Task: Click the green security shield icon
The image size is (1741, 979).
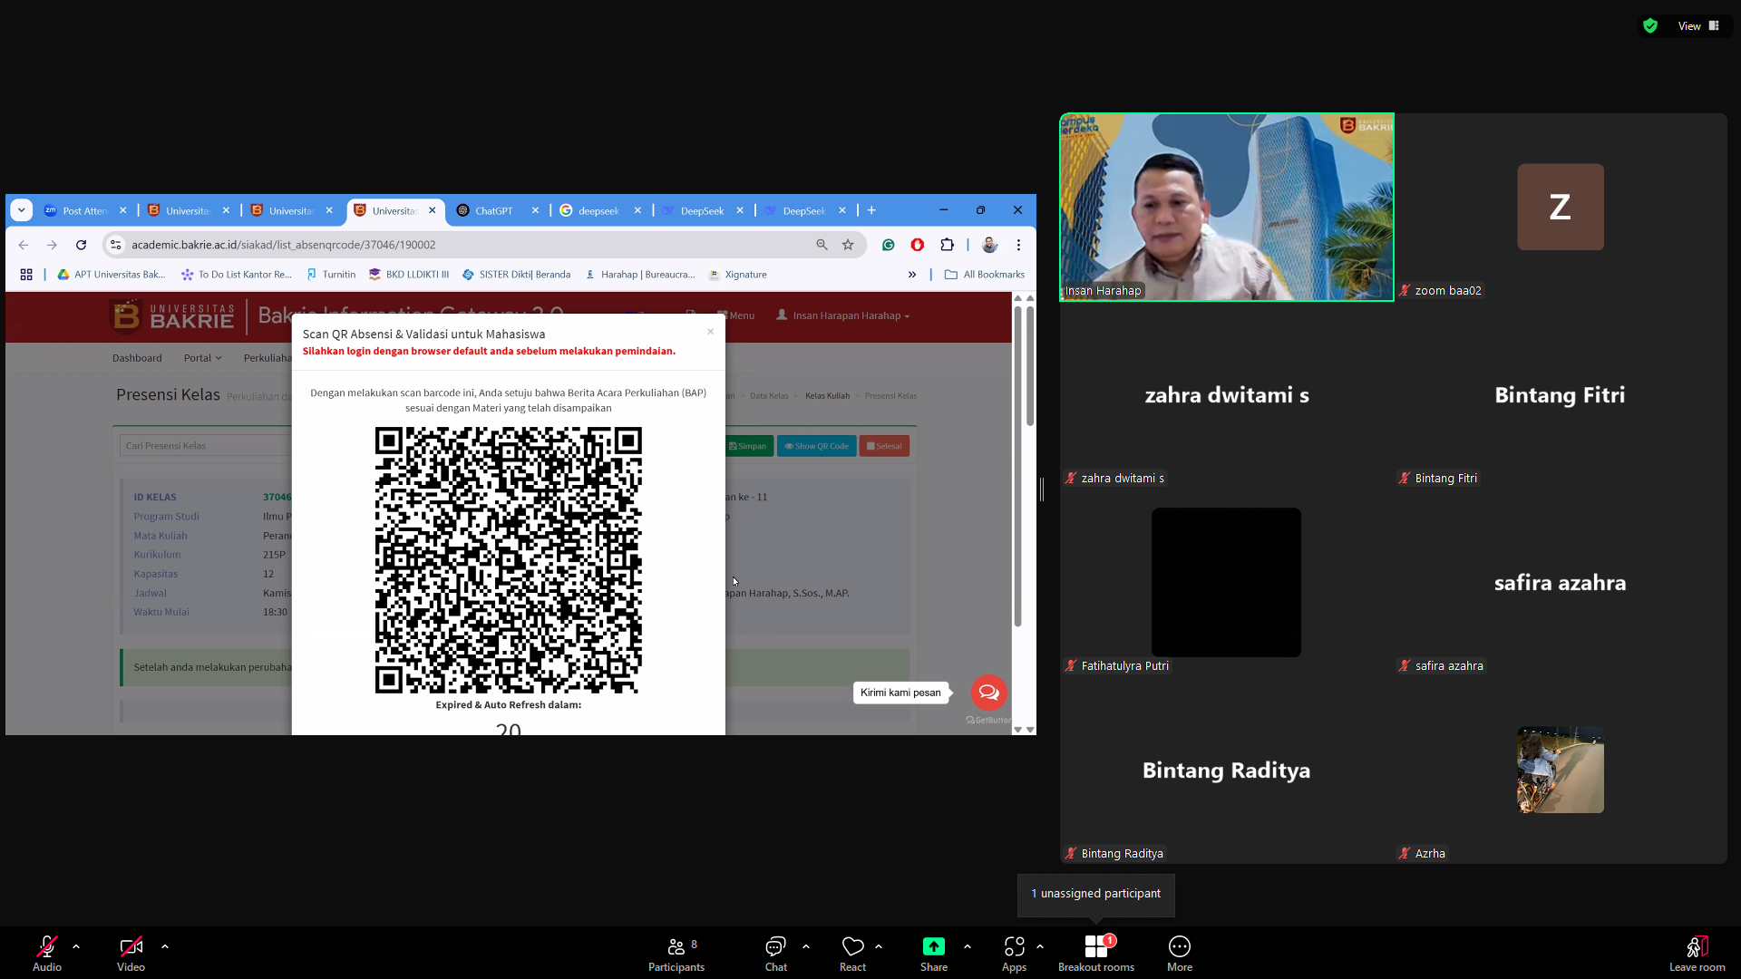Action: tap(1650, 25)
